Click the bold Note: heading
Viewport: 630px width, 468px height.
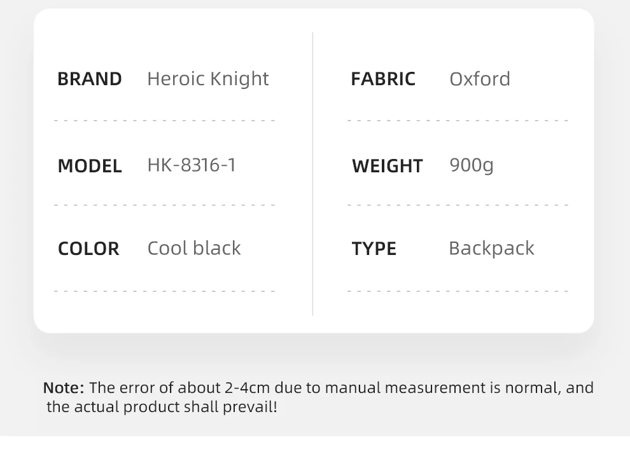click(x=63, y=388)
